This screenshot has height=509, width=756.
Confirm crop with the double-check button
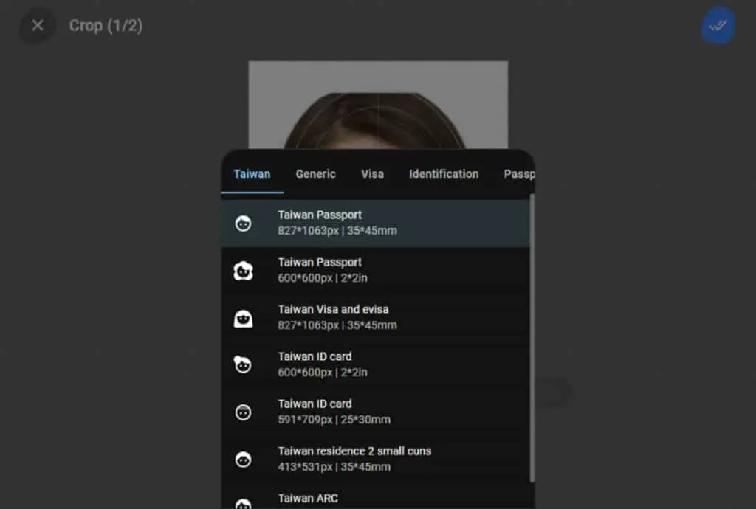(718, 25)
